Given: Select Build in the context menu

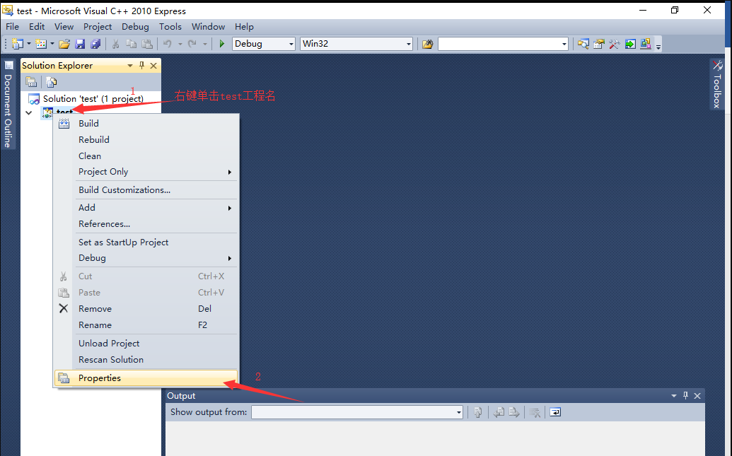Looking at the screenshot, I should click(x=146, y=123).
